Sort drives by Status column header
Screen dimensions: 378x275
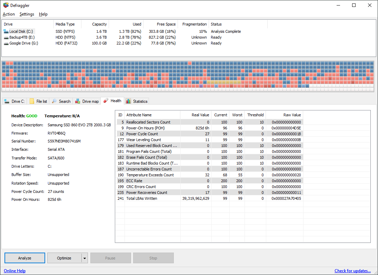pyautogui.click(x=238, y=24)
